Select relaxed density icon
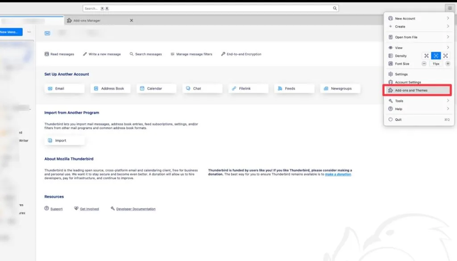457x261 pixels. pyautogui.click(x=445, y=56)
